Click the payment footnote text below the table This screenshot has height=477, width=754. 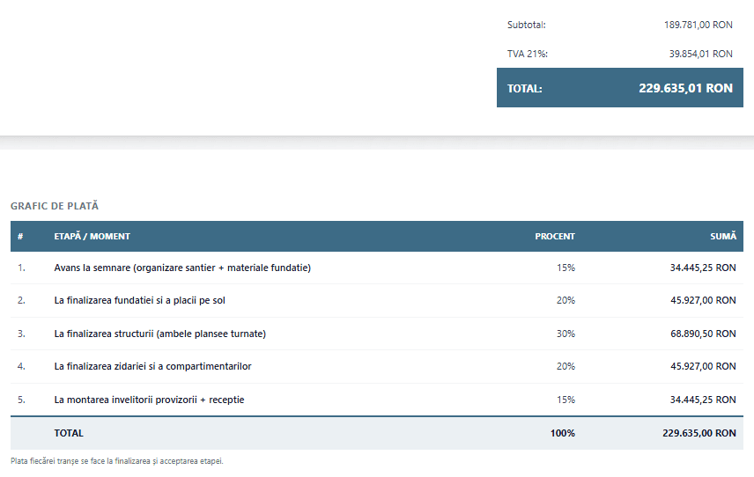[117, 461]
